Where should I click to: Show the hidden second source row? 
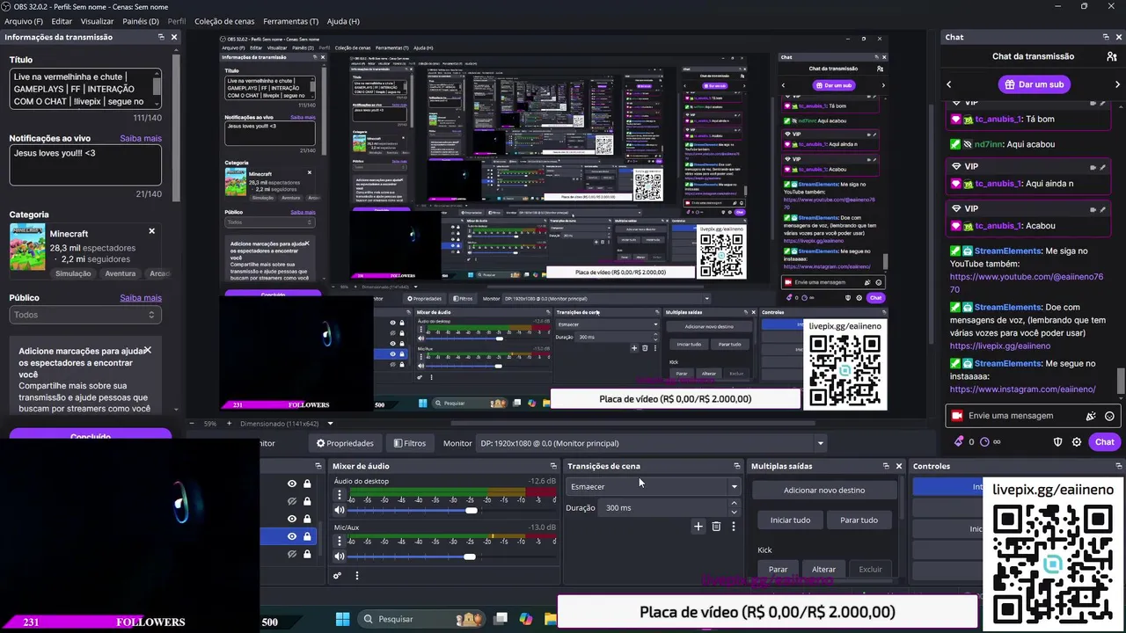[x=292, y=501]
